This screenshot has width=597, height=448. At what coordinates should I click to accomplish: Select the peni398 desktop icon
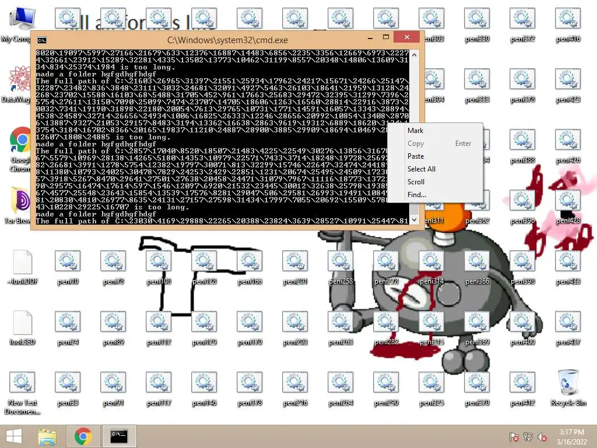pos(522,267)
